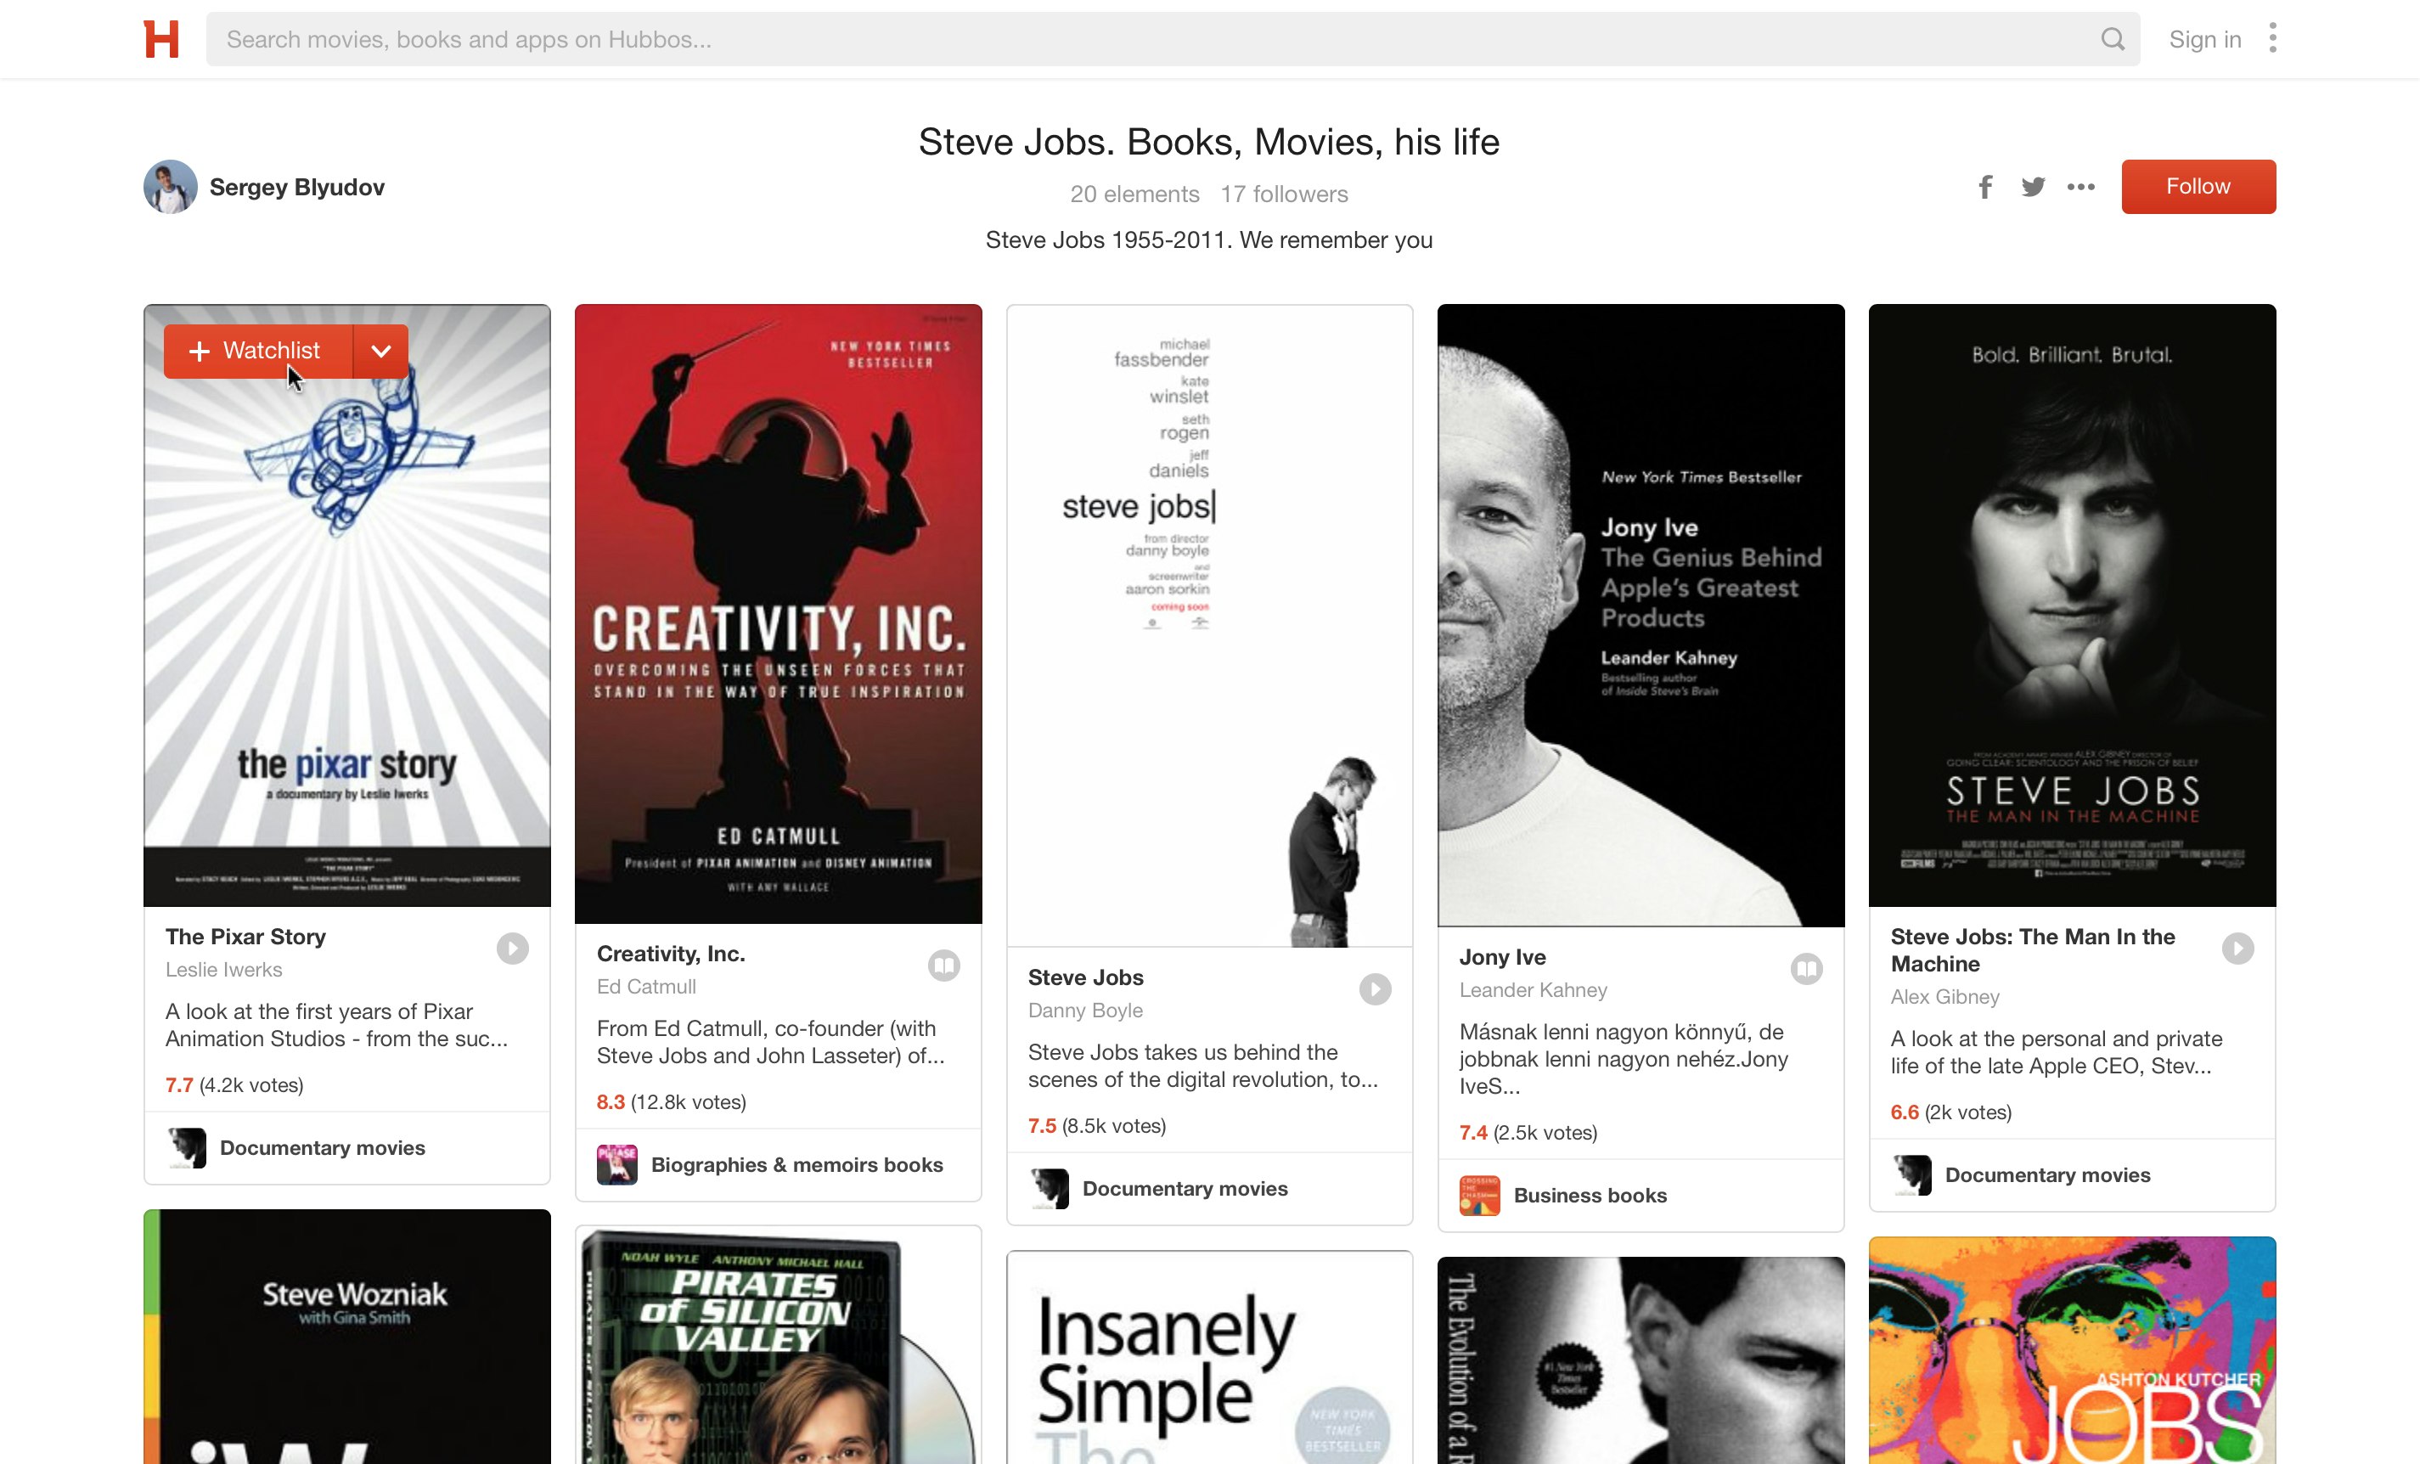Open the vertical three-dot header menu

(2273, 39)
